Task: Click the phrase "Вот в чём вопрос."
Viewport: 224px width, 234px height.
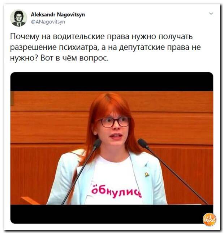Action: pyautogui.click(x=74, y=58)
